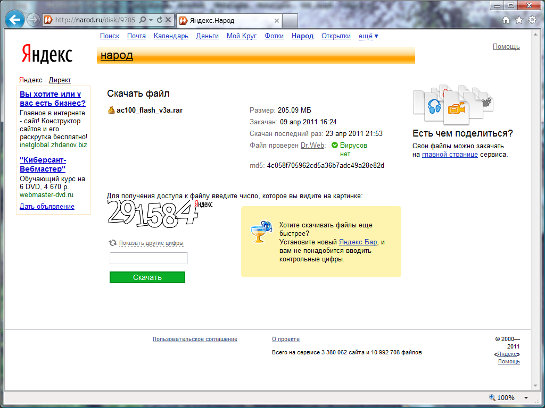Stop loading with the X in address bar
This screenshot has height=408, width=545.
pyautogui.click(x=168, y=20)
